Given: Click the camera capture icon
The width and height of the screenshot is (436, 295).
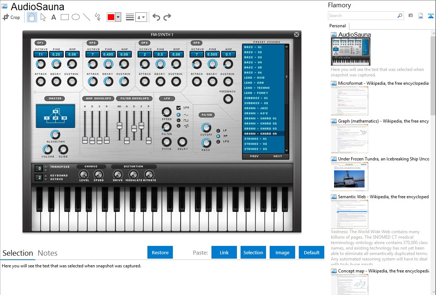Looking at the screenshot, I should pos(411,16).
